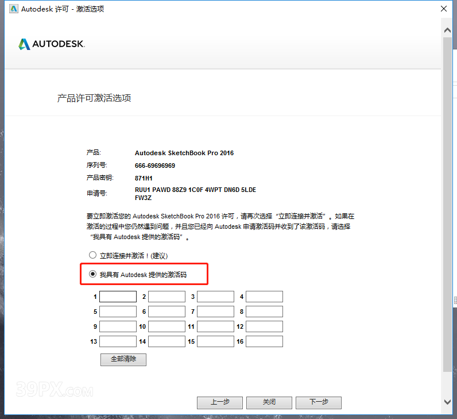457x419 pixels.
Task: Click the scrollbar down arrow
Action: point(447,402)
